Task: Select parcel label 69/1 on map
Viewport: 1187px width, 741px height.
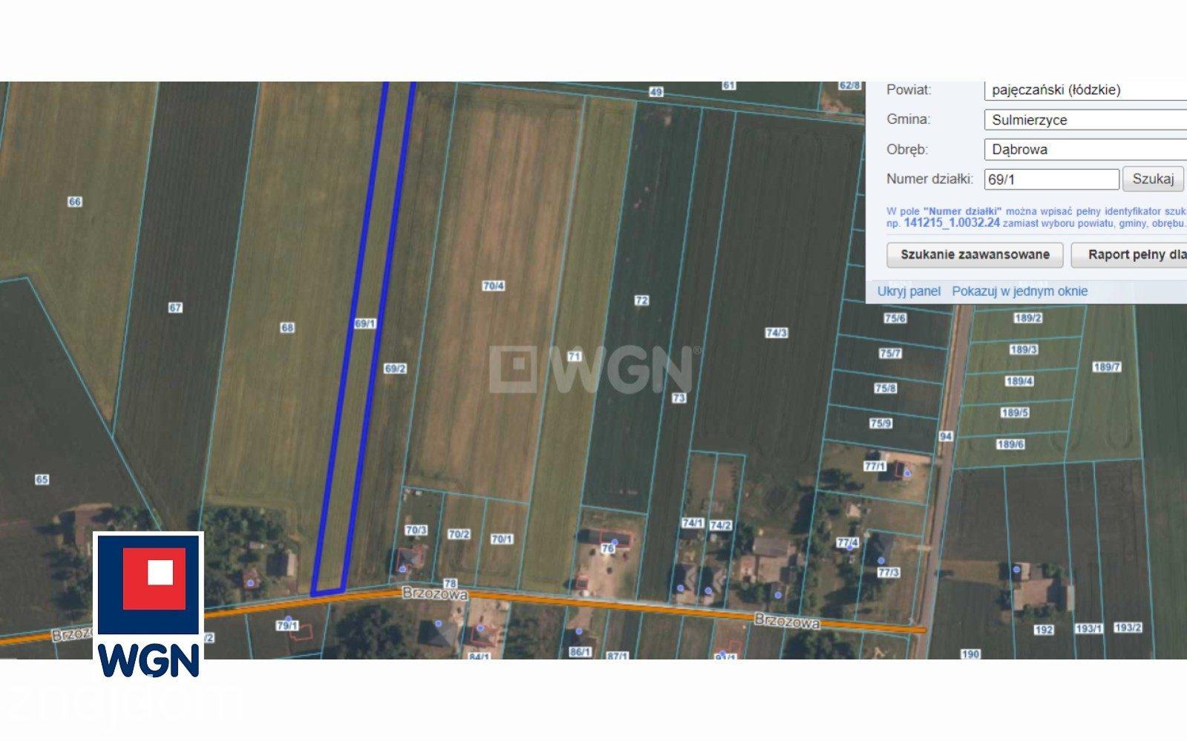Action: point(364,323)
